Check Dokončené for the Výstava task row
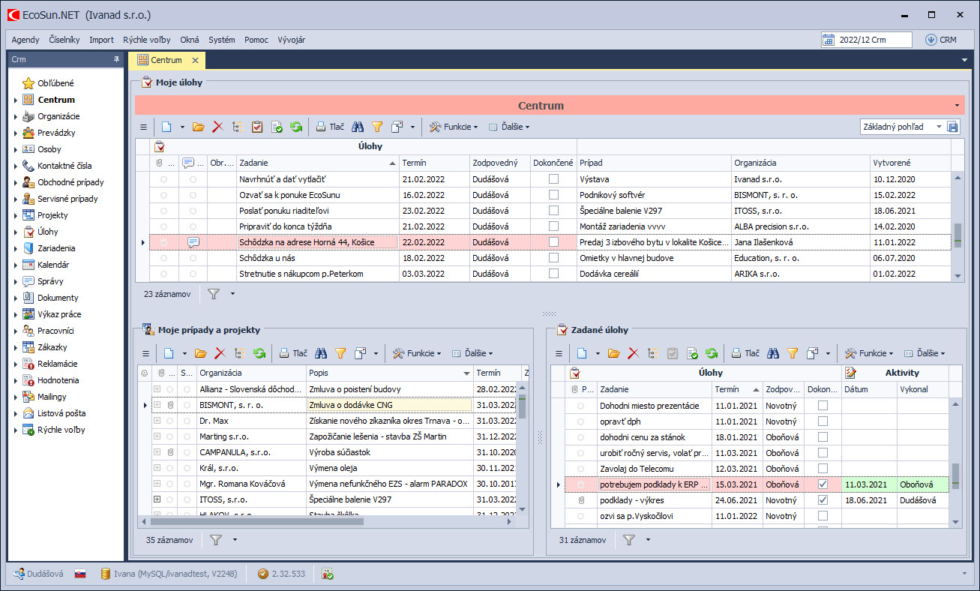 553,179
